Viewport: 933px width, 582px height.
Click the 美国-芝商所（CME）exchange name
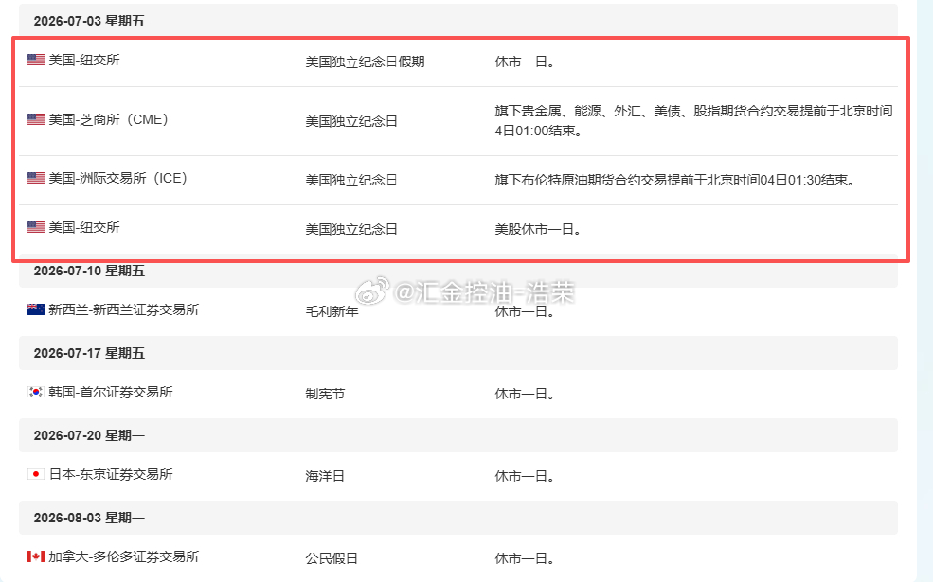click(111, 119)
